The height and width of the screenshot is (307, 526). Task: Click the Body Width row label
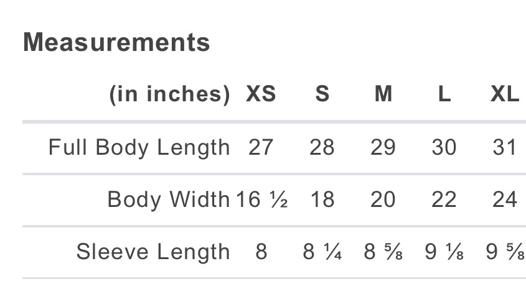point(169,199)
